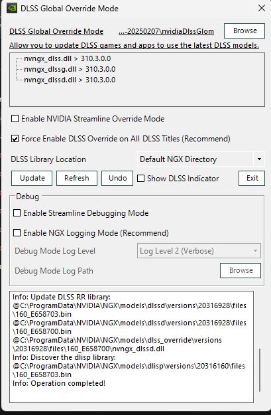This screenshot has width=271, height=415.
Task: Click the 'DLSS Library Location' label
Action: coord(48,159)
